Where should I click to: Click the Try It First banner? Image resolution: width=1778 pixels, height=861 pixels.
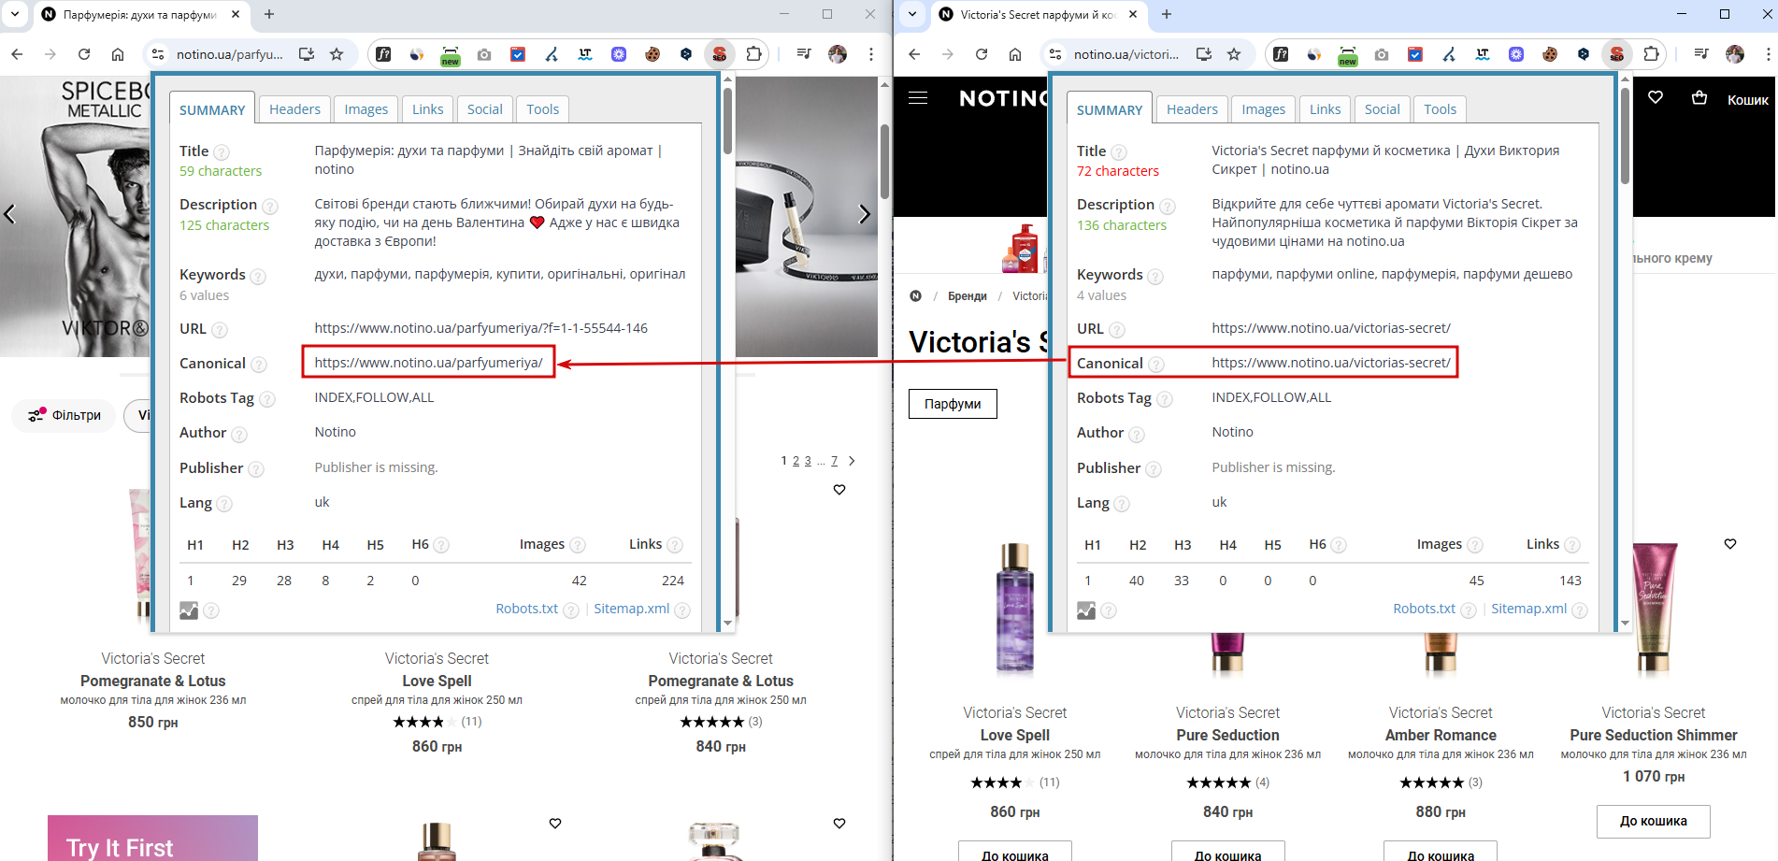point(152,839)
